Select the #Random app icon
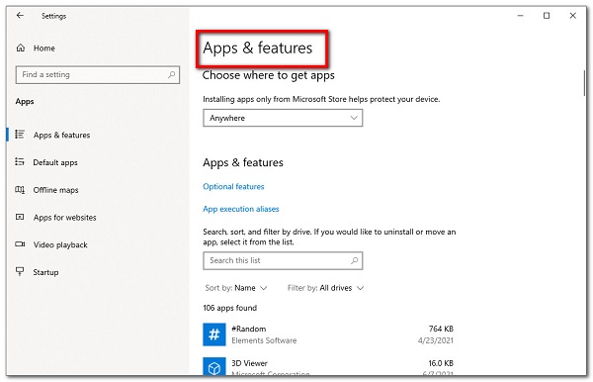This screenshot has width=593, height=382. click(214, 334)
